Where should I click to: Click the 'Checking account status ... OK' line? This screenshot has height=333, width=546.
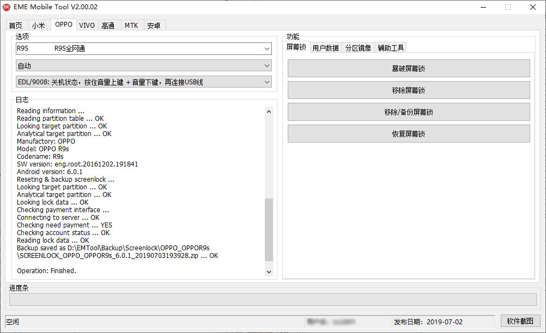[x=63, y=233]
